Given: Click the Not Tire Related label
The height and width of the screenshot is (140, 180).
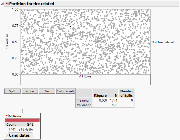Looking at the screenshot, I should pyautogui.click(x=163, y=42).
